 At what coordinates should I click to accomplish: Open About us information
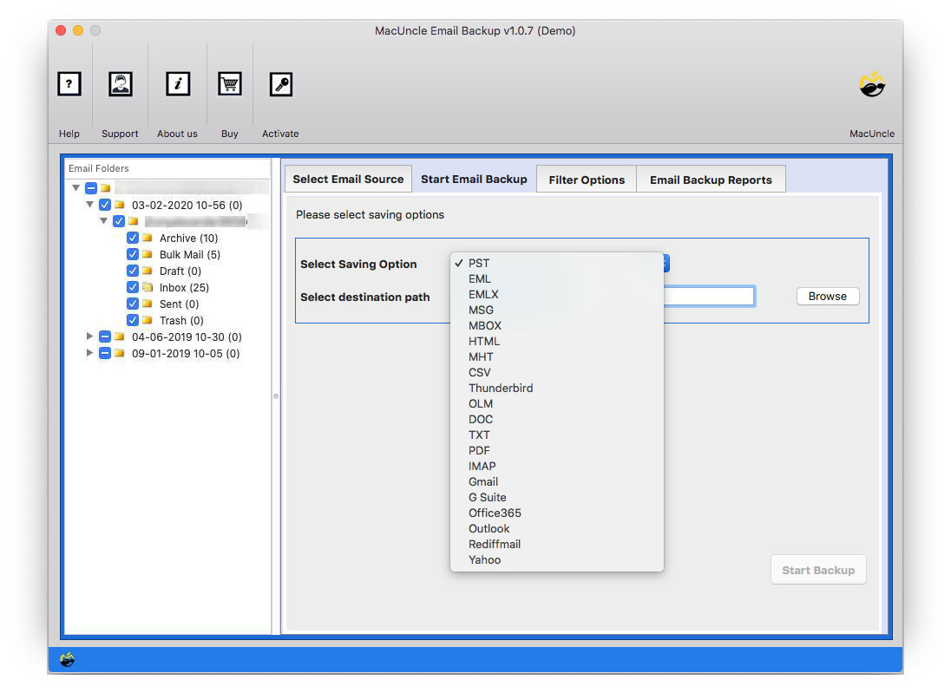pos(177,84)
